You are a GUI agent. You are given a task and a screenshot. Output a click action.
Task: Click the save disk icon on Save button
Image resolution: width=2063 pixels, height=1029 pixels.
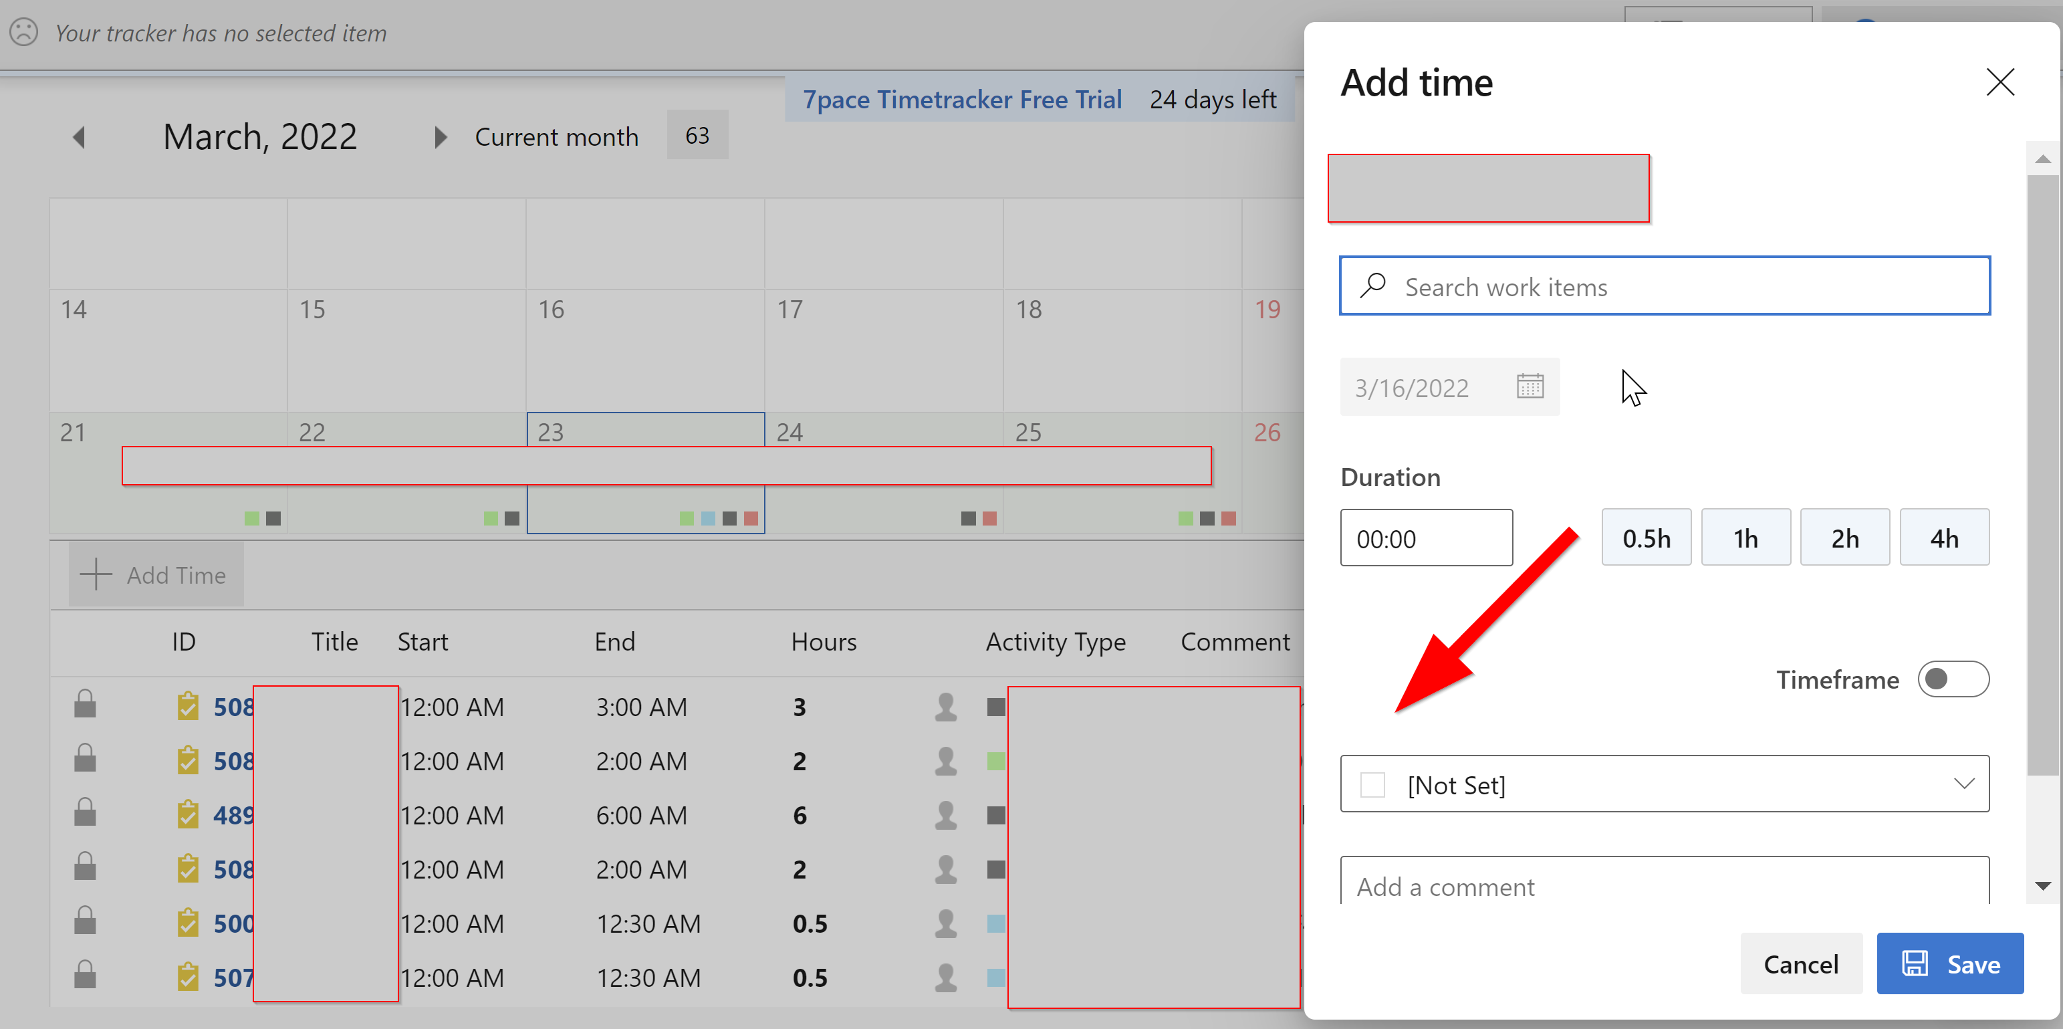[1915, 963]
